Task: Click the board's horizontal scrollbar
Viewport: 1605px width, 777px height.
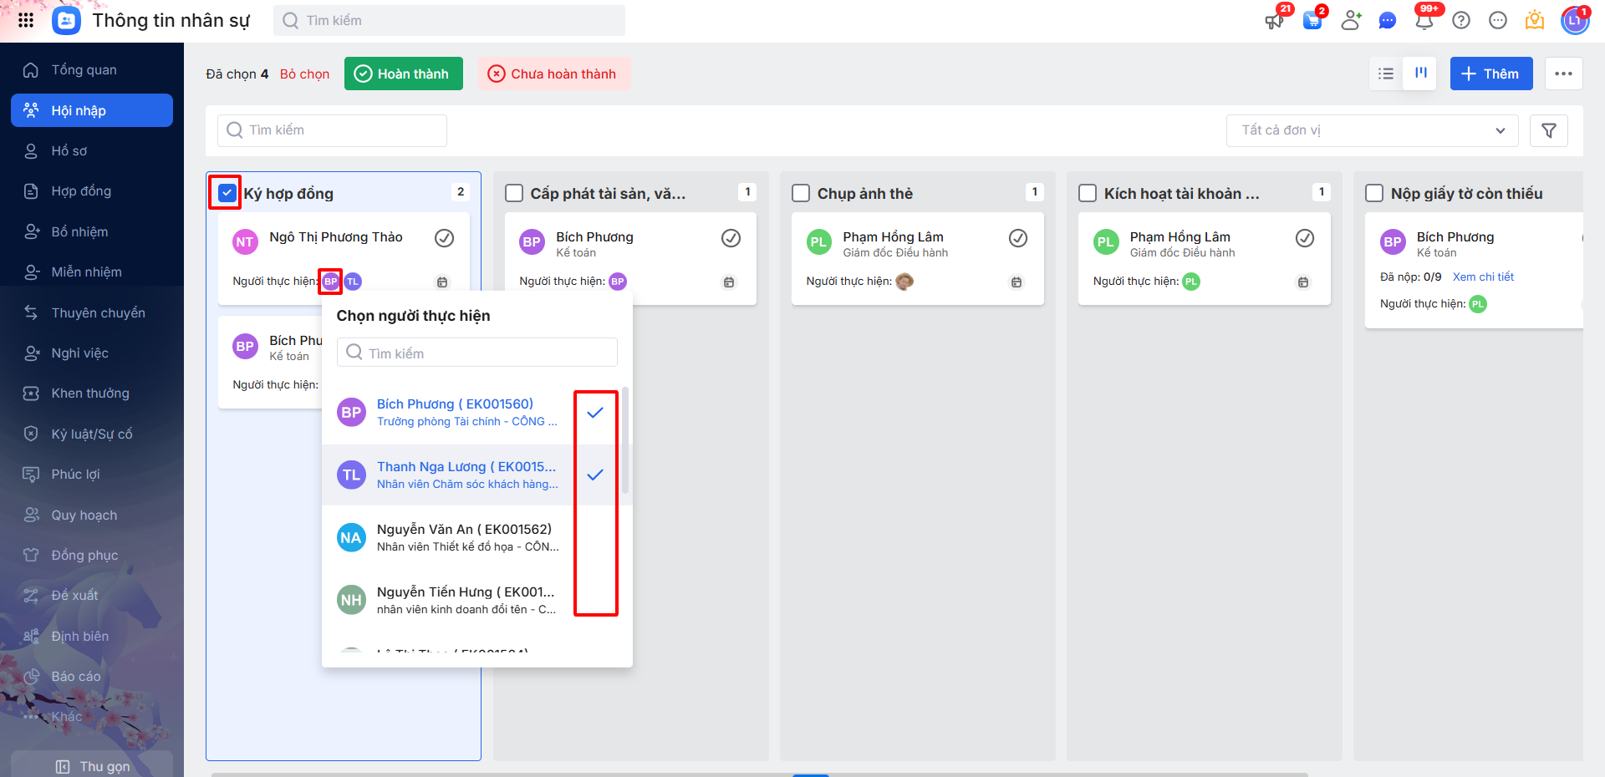Action: coord(760,774)
